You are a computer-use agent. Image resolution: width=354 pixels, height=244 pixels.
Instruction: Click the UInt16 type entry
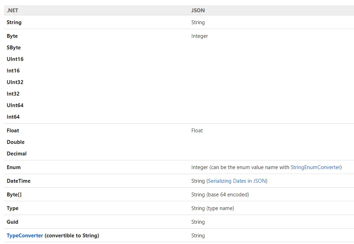click(x=15, y=59)
